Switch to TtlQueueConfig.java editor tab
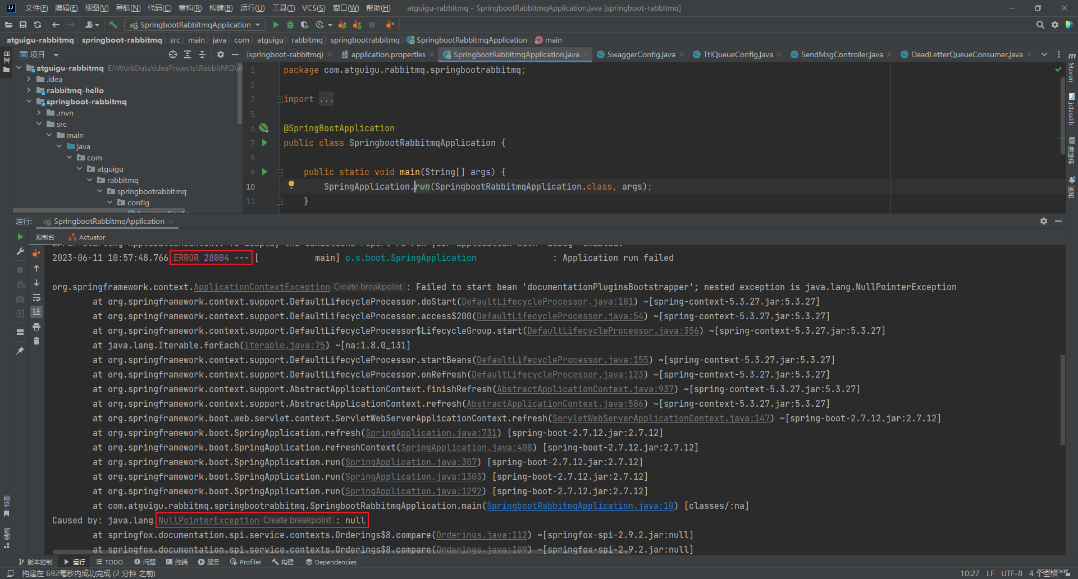The width and height of the screenshot is (1078, 579). [x=738, y=54]
